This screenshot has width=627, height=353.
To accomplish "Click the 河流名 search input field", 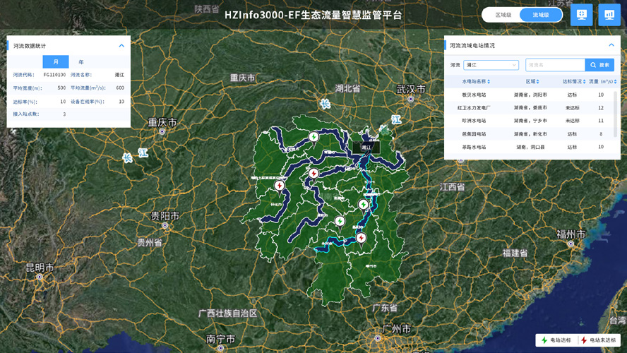I will [555, 65].
